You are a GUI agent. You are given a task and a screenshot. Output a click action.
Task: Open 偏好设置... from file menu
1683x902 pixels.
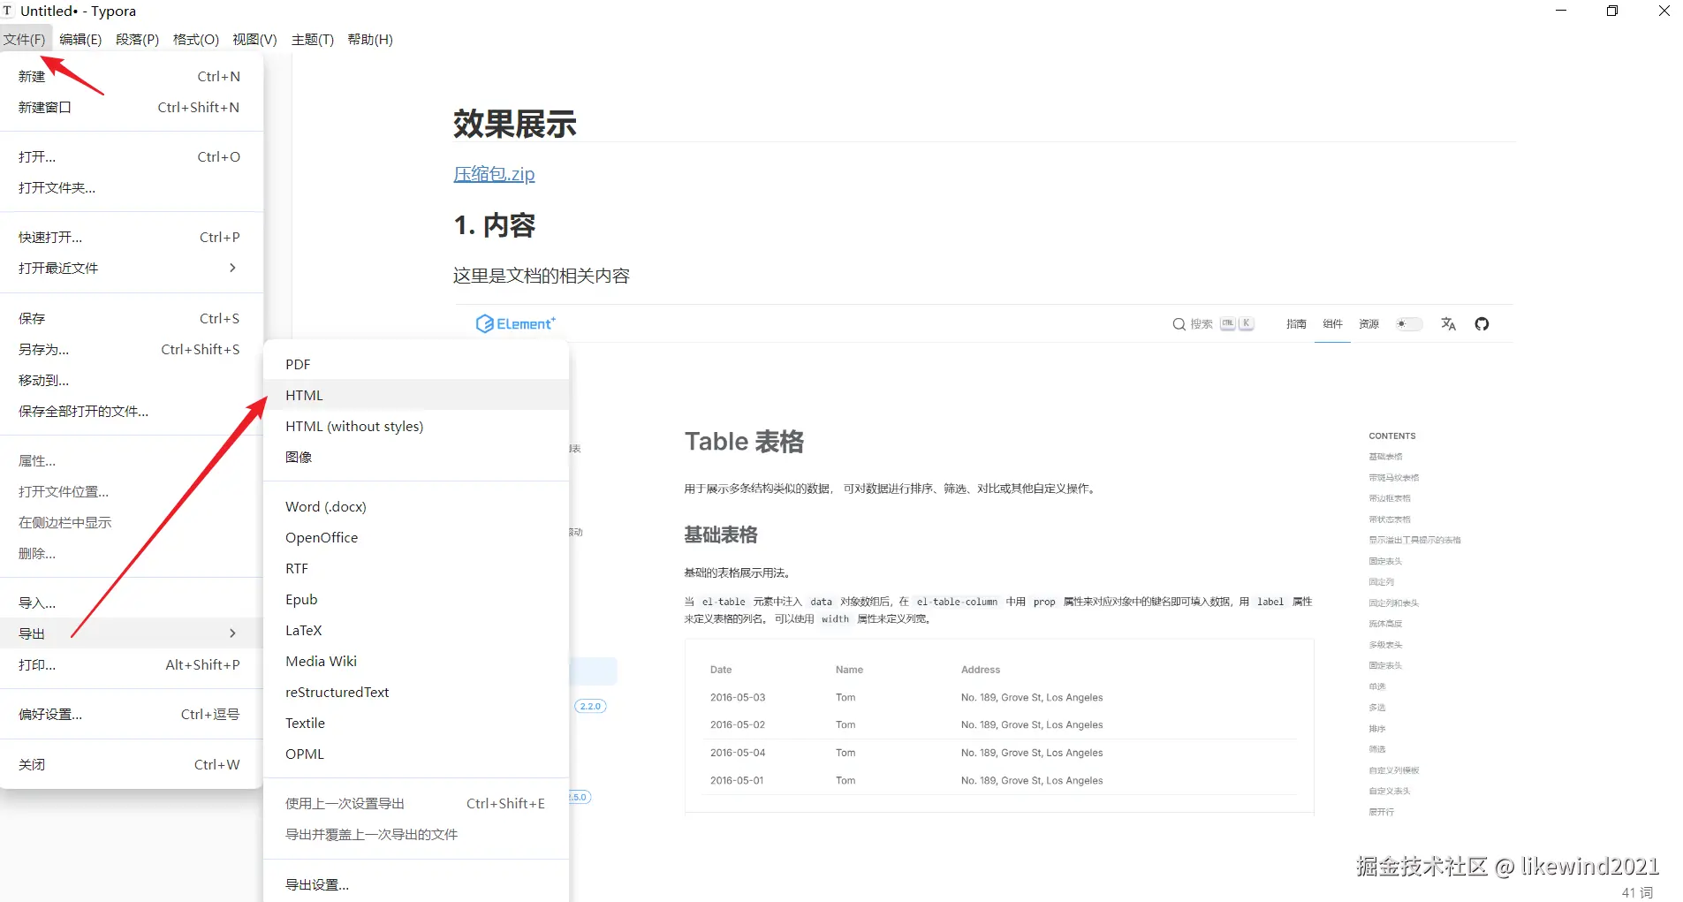click(x=131, y=715)
